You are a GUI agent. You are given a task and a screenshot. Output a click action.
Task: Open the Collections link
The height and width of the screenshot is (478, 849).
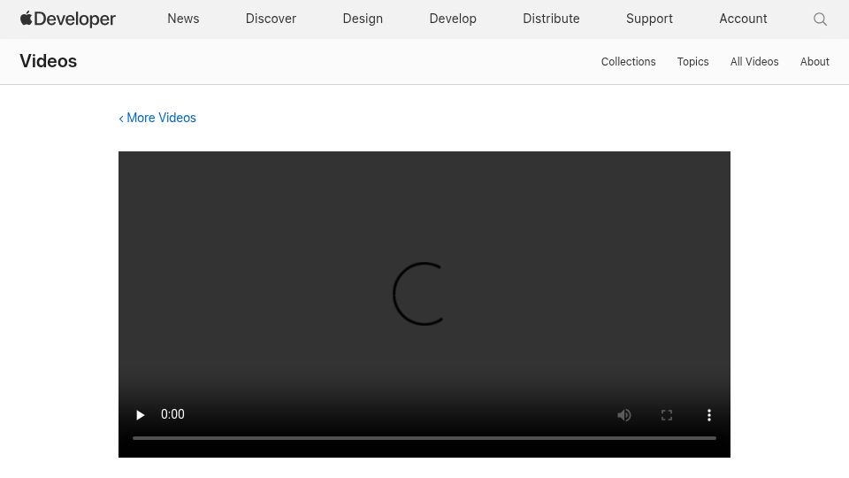click(628, 61)
